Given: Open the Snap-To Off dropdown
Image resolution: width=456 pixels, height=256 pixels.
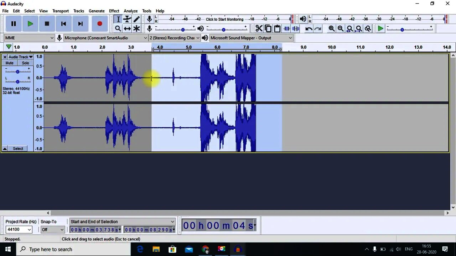Looking at the screenshot, I should [52, 230].
